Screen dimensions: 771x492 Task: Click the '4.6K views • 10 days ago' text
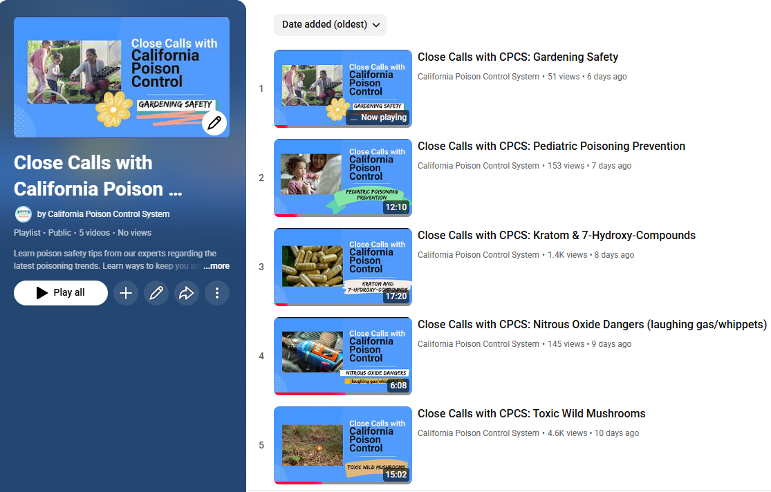coord(593,433)
